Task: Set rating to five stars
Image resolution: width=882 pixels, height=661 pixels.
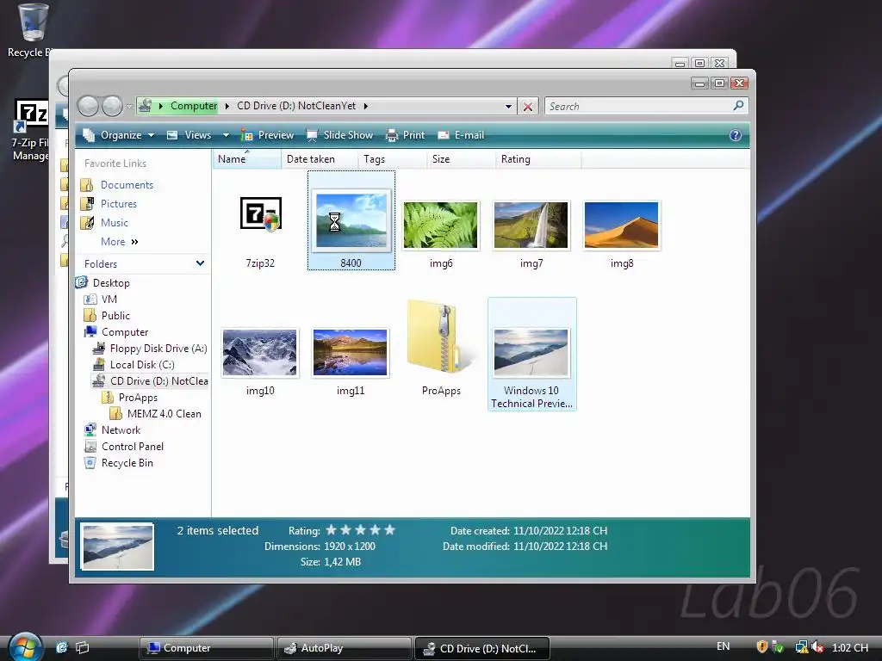Action: click(390, 529)
